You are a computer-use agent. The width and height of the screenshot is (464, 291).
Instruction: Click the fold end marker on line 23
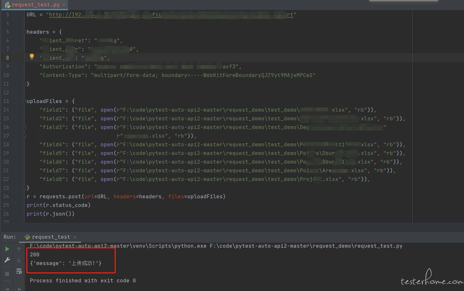click(x=24, y=188)
